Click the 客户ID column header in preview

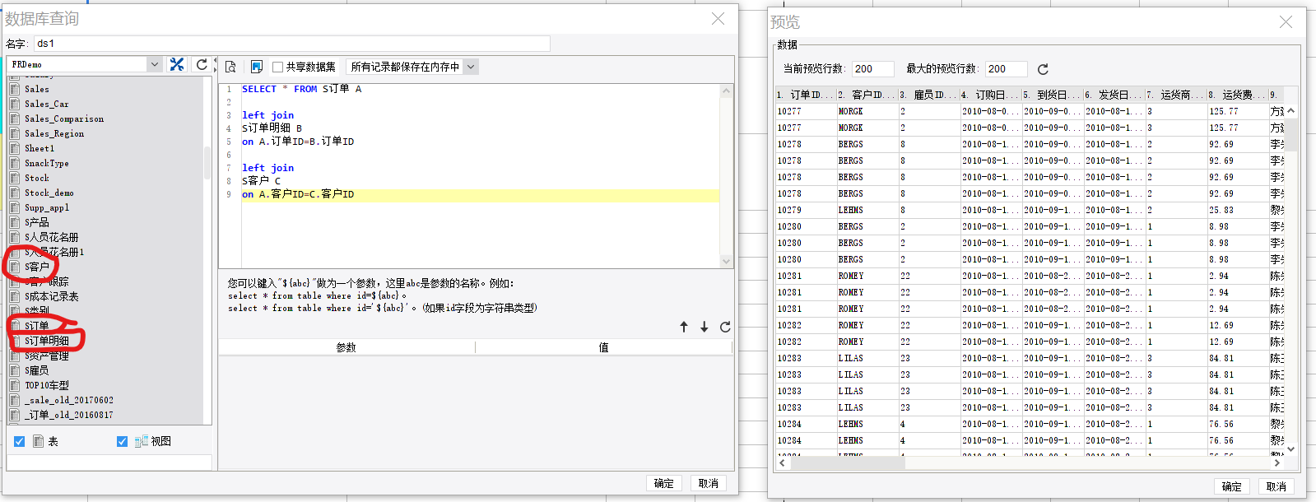[x=867, y=95]
